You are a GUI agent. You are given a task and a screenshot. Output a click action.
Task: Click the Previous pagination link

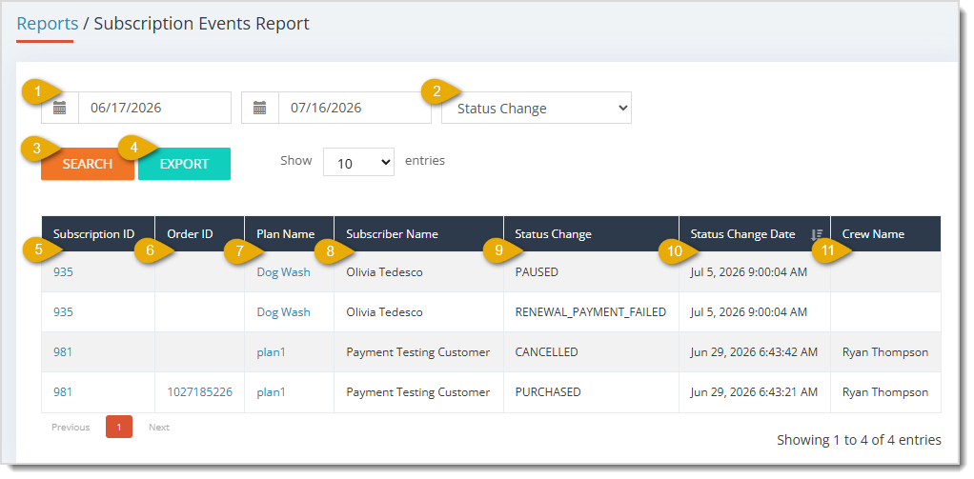pyautogui.click(x=71, y=427)
